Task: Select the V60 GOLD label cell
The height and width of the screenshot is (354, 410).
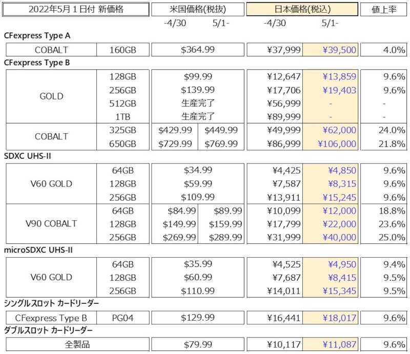Action: [x=50, y=184]
